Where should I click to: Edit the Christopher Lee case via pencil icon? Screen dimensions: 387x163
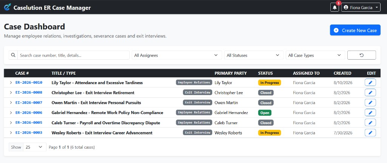[370, 92]
